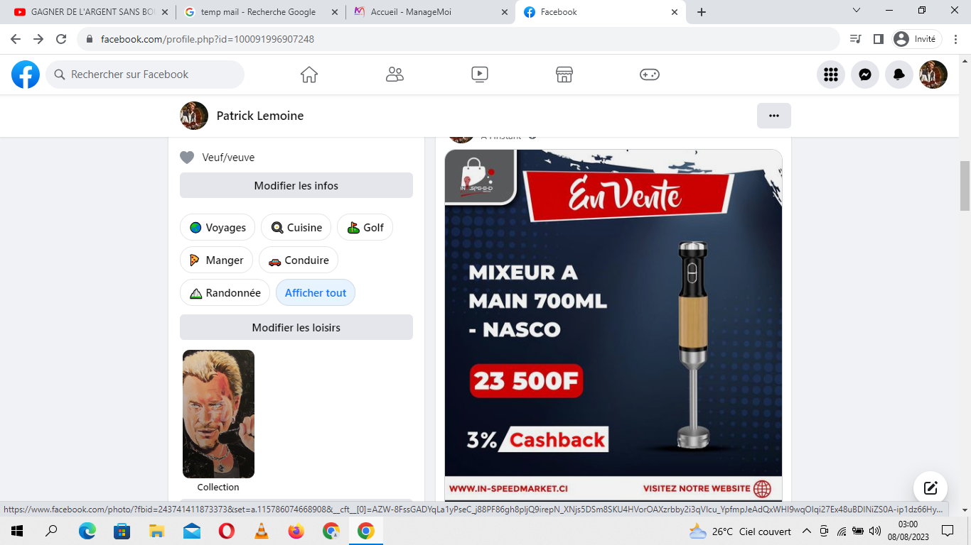The image size is (971, 545).
Task: Open the Marketplace icon
Action: pos(564,75)
